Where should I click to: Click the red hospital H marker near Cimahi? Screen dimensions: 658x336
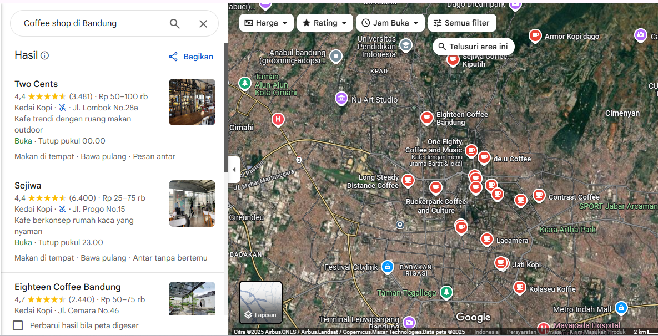278,120
